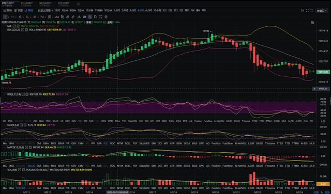Image resolution: width=331 pixels, height=194 pixels.
Task: Select the pitchfork channel drawing tool
Action: [20, 17]
